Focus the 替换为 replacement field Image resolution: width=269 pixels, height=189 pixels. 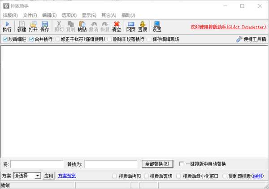click(111, 164)
